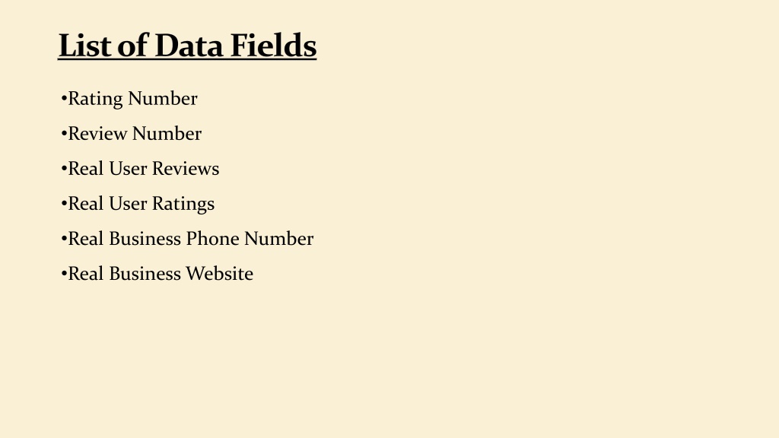Click the word 'Number' after 'Rating'
Viewport: 779px width, 438px height.
pos(163,99)
